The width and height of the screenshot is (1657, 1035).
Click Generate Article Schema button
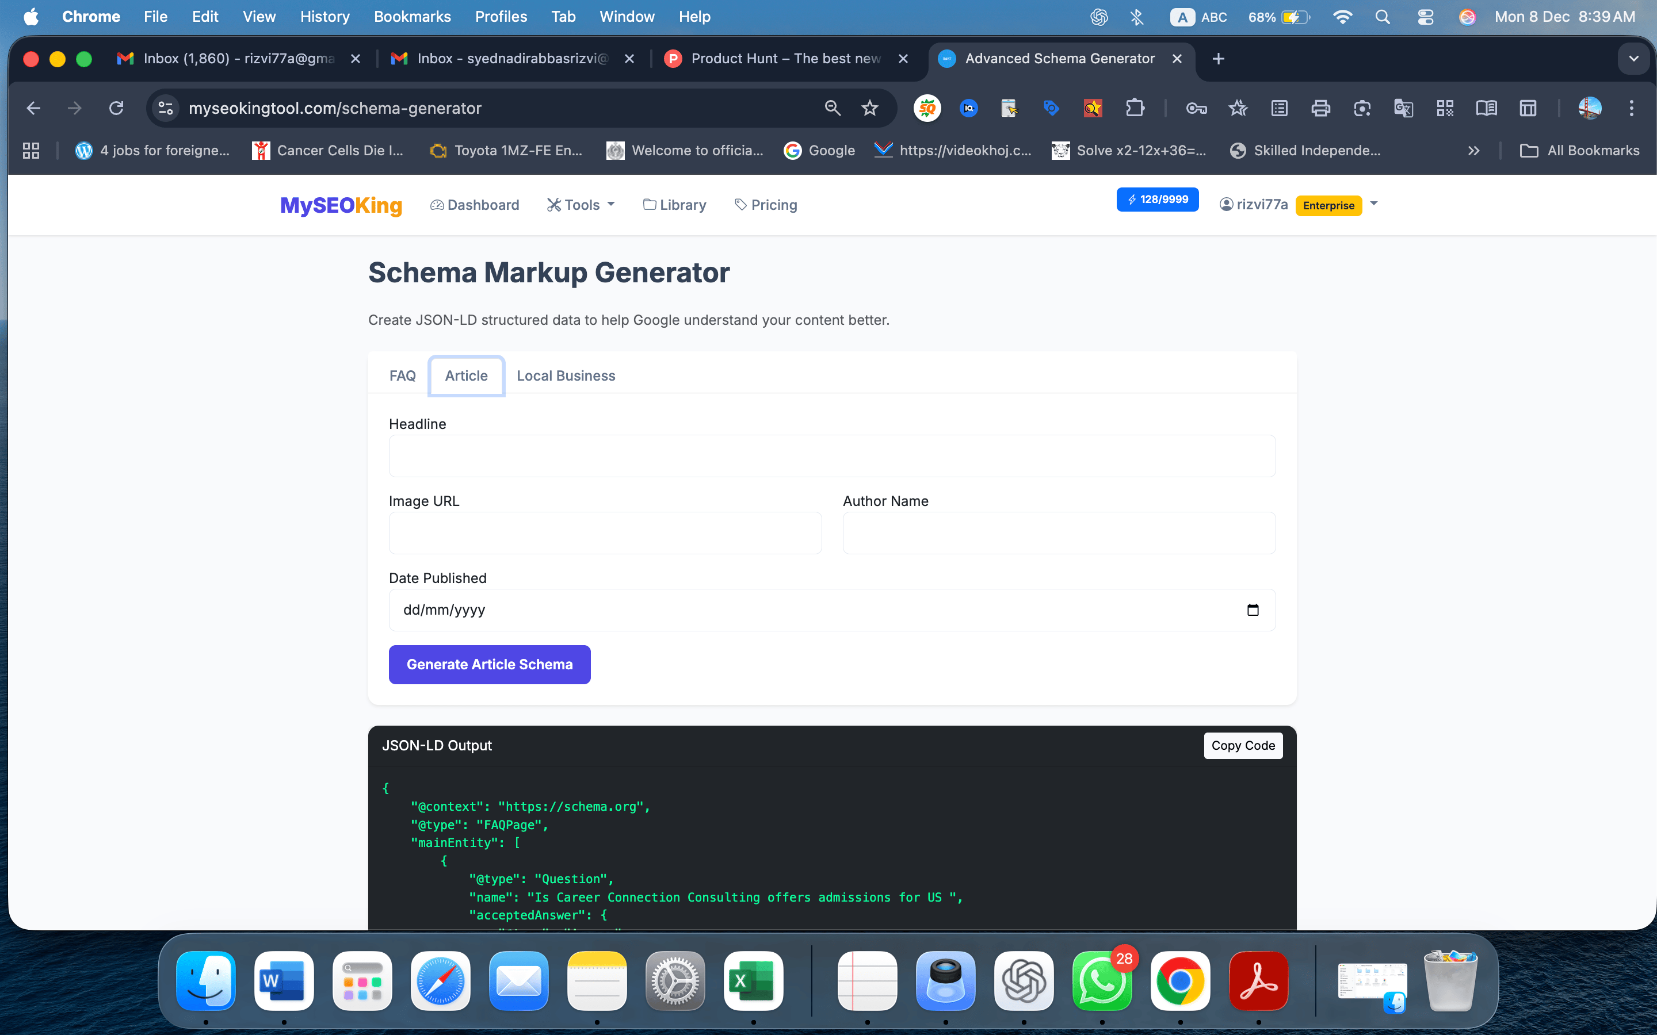coord(490,664)
